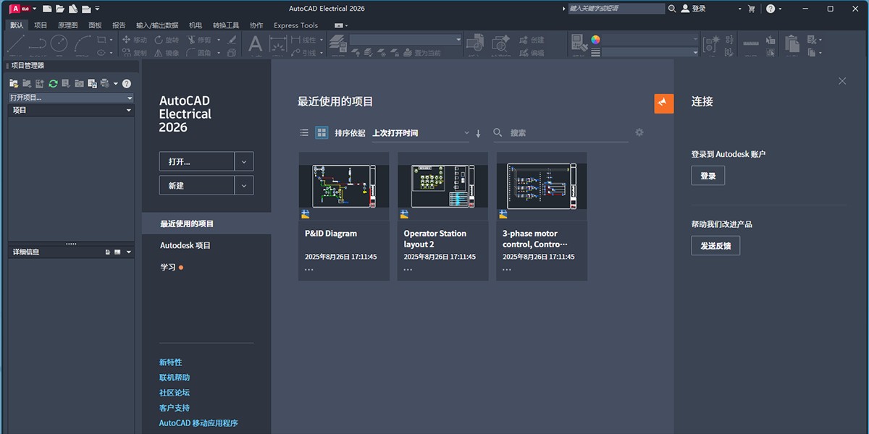Open the 社区论坛 link

coord(173,392)
